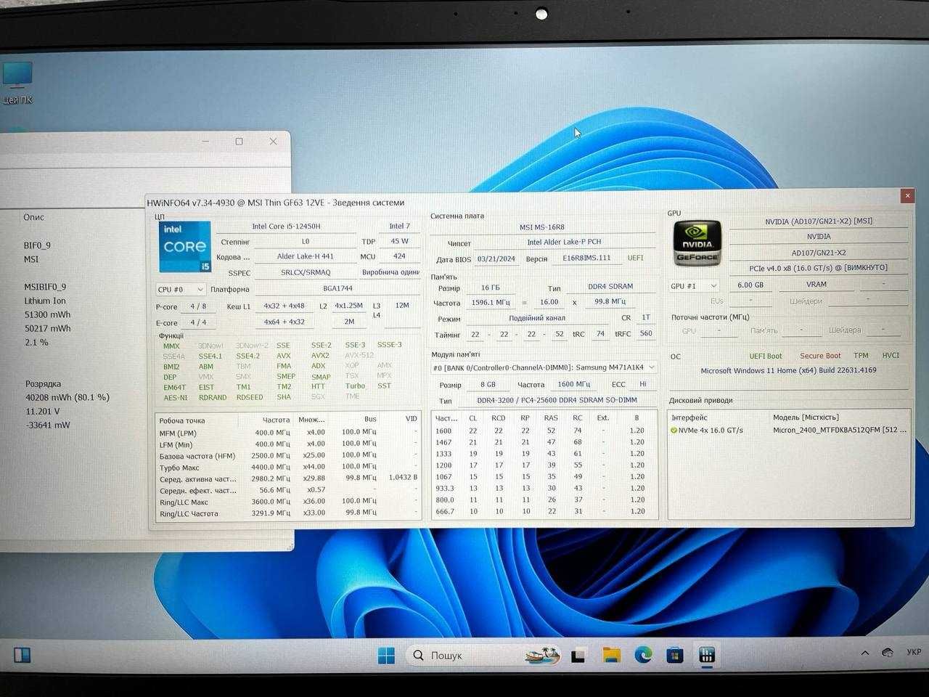Click the 45 W TDP field
Viewport: 929px width, 697px height.
400,241
